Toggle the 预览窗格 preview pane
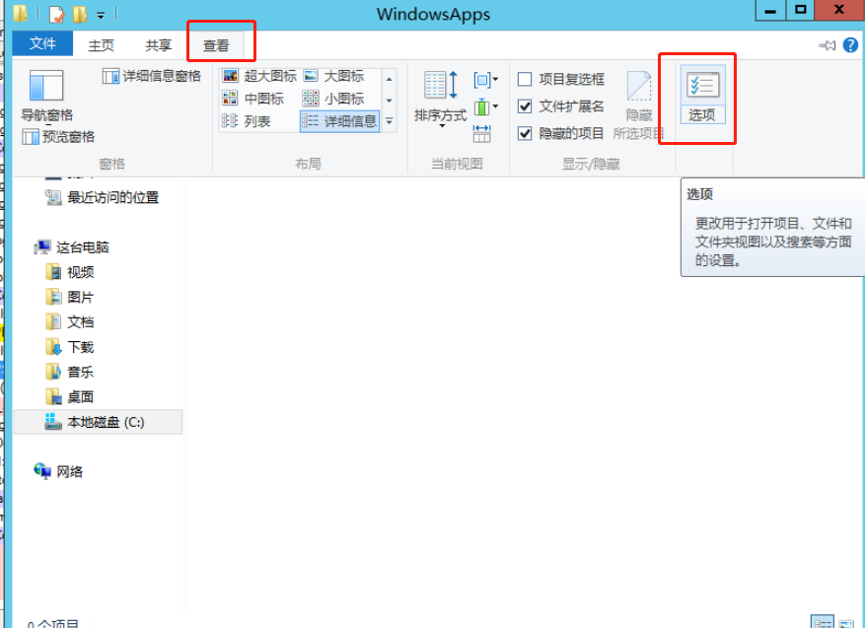Screen dimensions: 865x628 [x=58, y=137]
